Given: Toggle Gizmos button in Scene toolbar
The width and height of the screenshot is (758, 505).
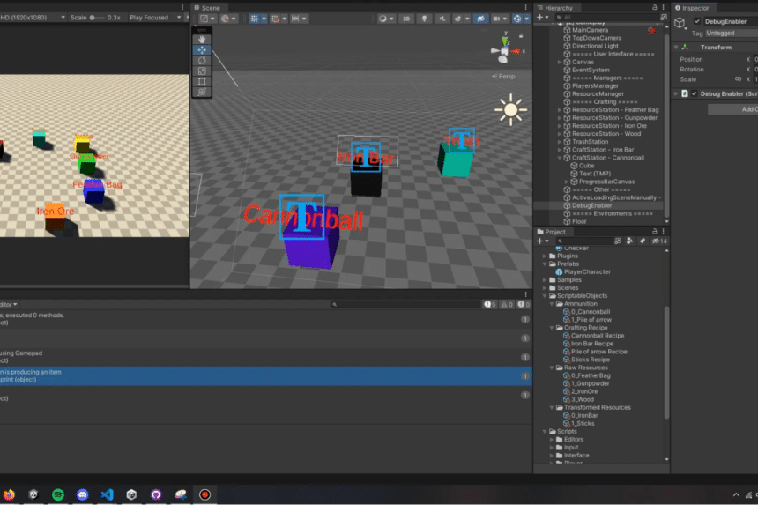Looking at the screenshot, I should pyautogui.click(x=516, y=19).
